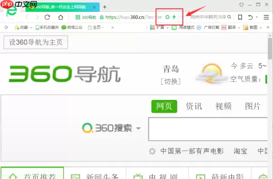Image resolution: width=273 pixels, height=179 pixels.
Task: Open the skin shirt icon in title bar
Action: [242, 5]
